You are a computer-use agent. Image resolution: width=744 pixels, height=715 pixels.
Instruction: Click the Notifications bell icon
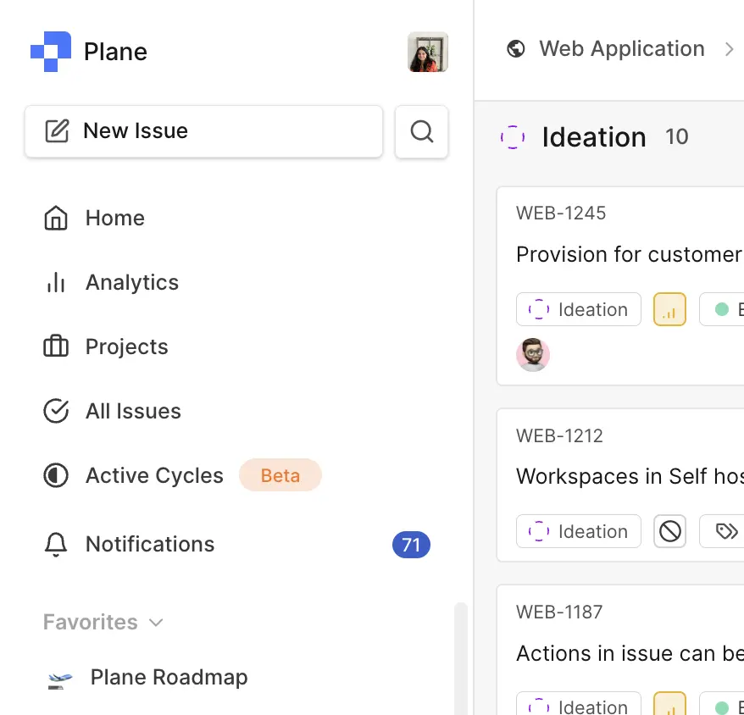coord(56,545)
